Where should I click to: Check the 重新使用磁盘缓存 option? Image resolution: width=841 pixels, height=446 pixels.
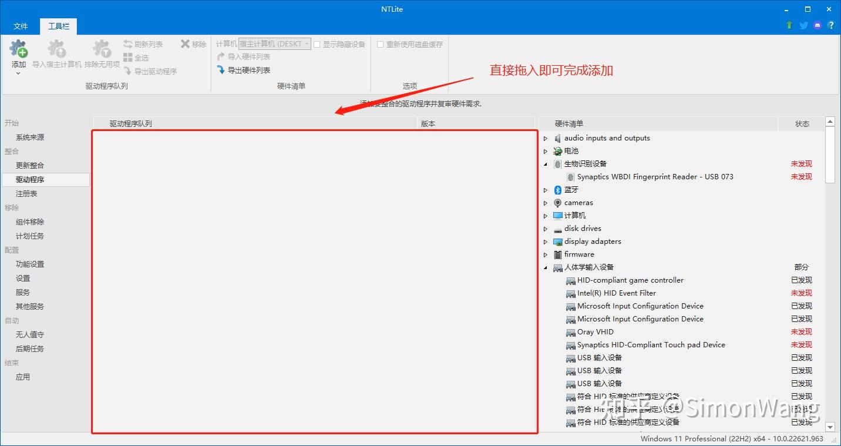(380, 43)
